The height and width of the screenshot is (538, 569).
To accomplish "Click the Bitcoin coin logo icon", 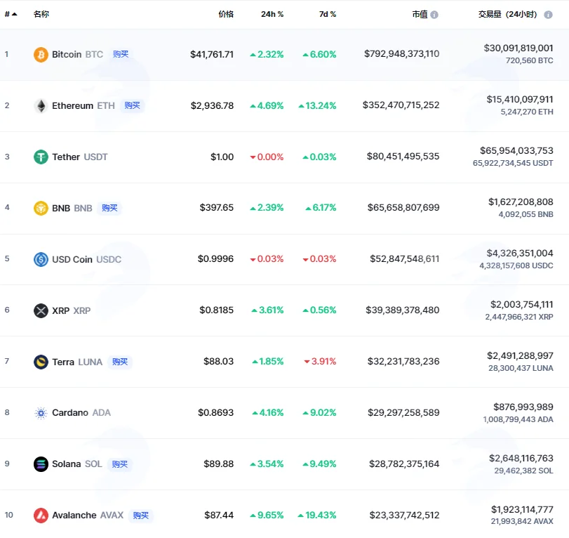I will [x=41, y=55].
